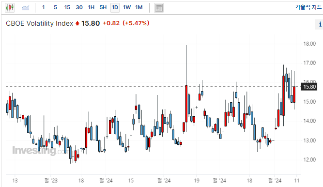Select the 5 minute interval
This screenshot has height=187, width=323.
55,8
